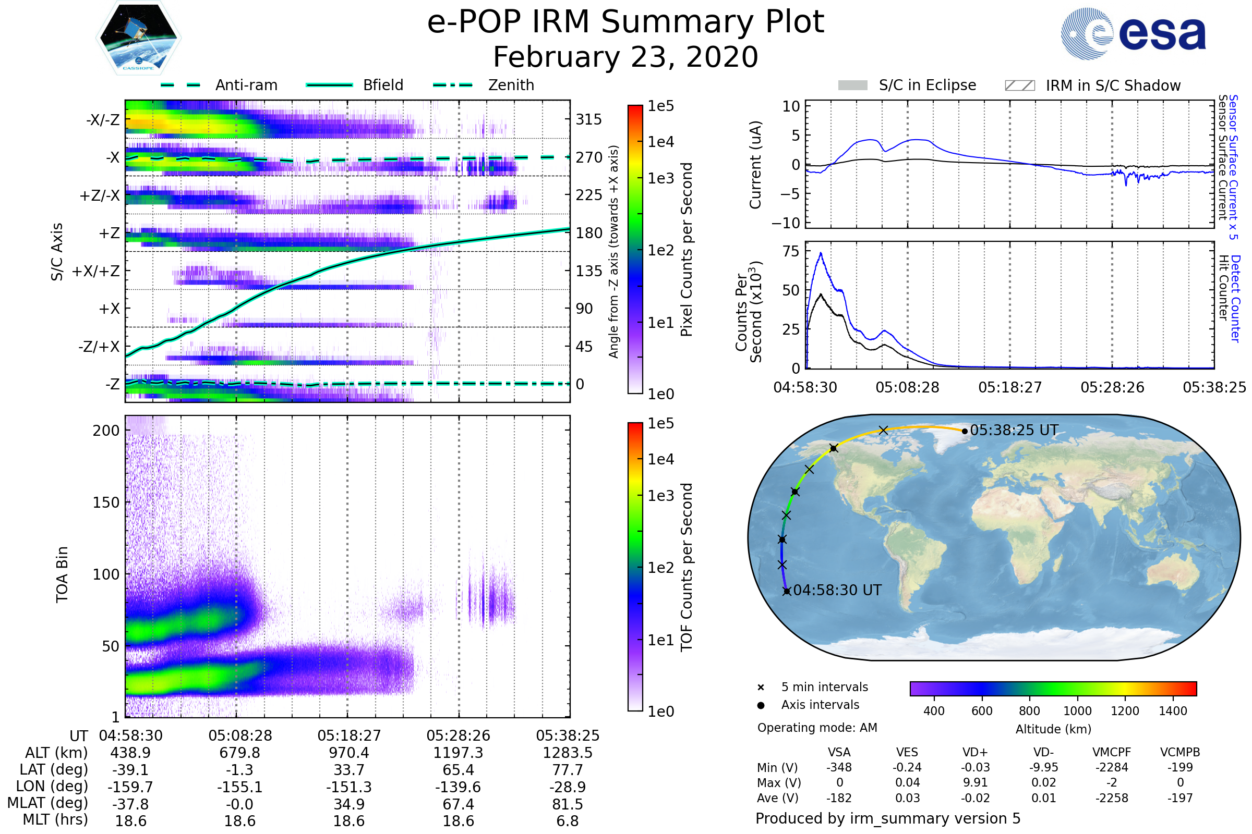Click the February 23, 2020 date title
The width and height of the screenshot is (1252, 834).
625,57
